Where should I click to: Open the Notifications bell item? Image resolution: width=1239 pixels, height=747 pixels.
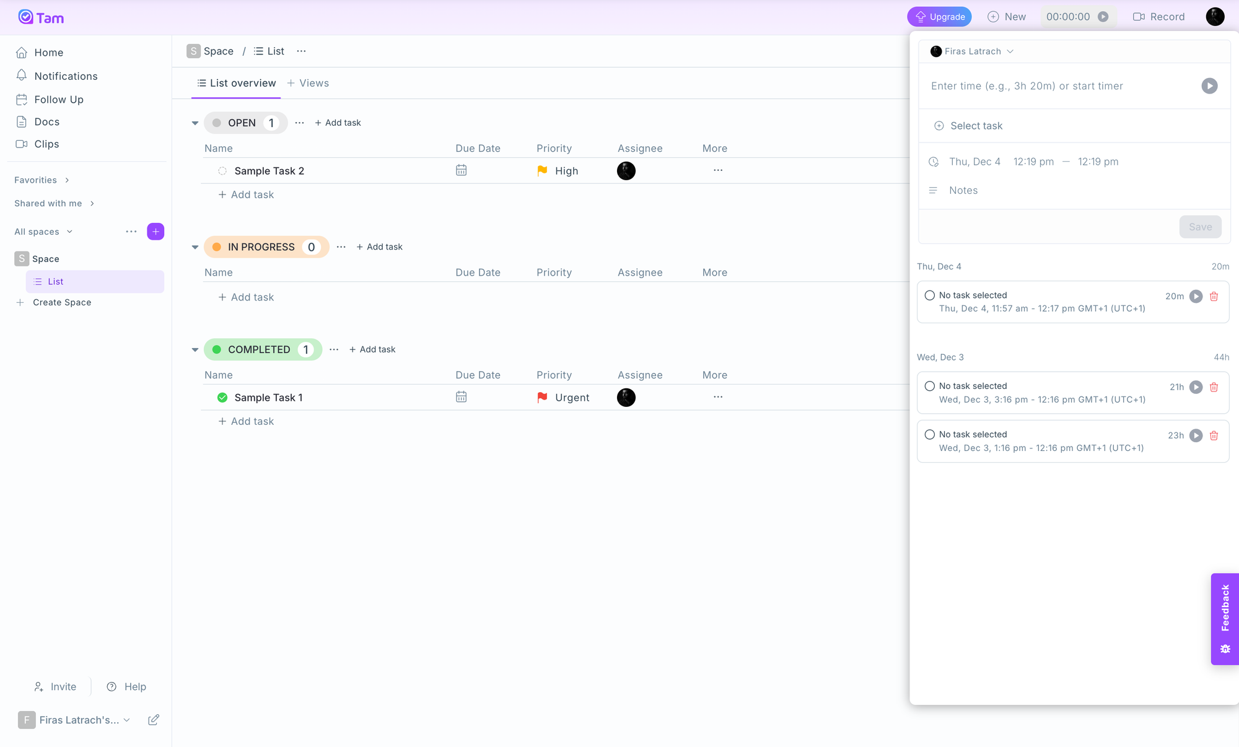[x=66, y=76]
